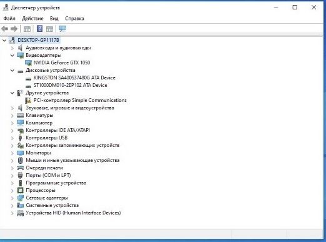Viewport: 326px width, 242px height.
Task: Click the Порты (COM и LPT) port icon
Action: 20,175
